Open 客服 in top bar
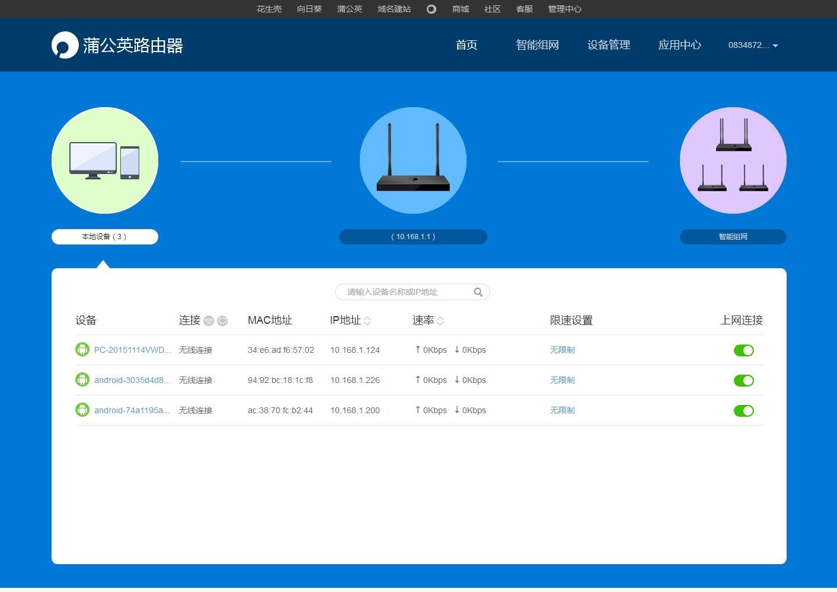The height and width of the screenshot is (592, 837). pyautogui.click(x=525, y=9)
